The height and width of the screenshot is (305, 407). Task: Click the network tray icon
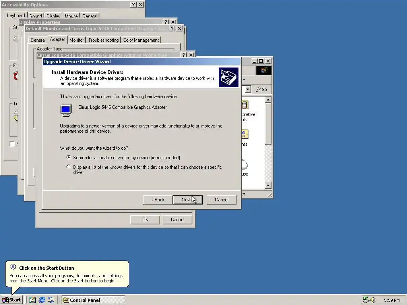tap(366, 300)
